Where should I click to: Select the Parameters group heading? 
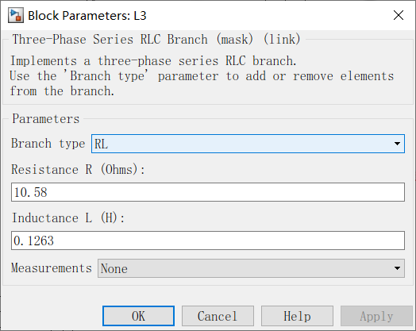click(x=45, y=118)
